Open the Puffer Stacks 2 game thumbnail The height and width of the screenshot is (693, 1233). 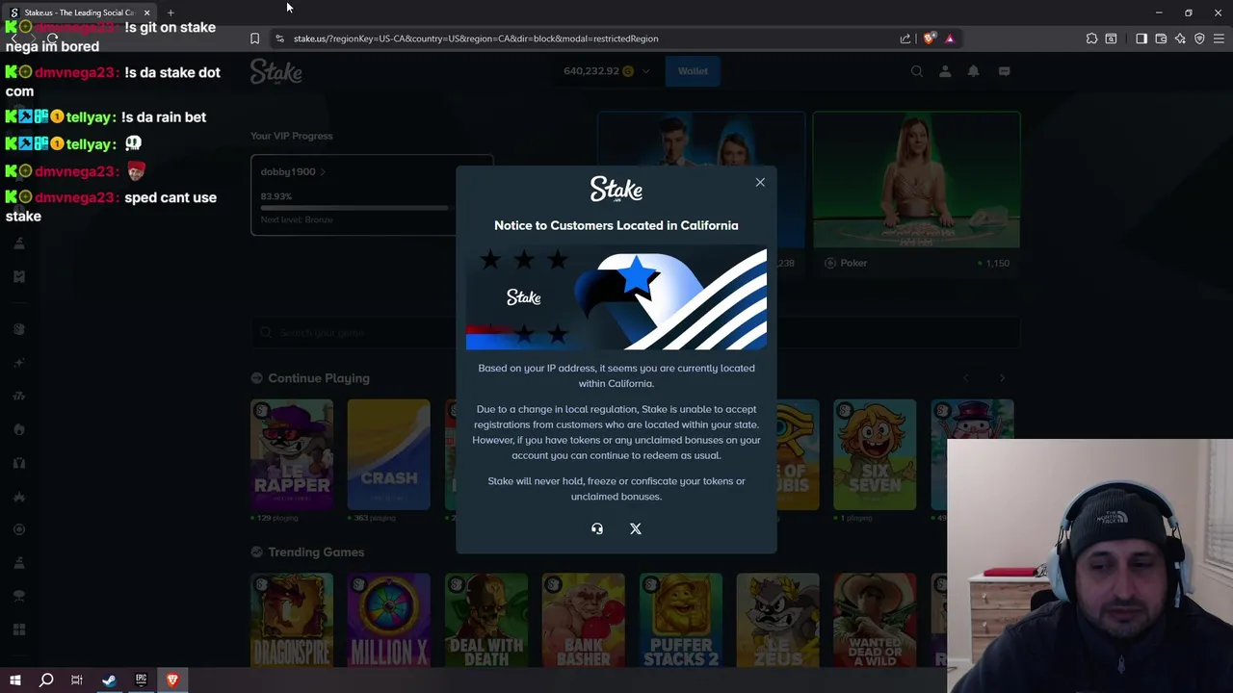point(681,621)
